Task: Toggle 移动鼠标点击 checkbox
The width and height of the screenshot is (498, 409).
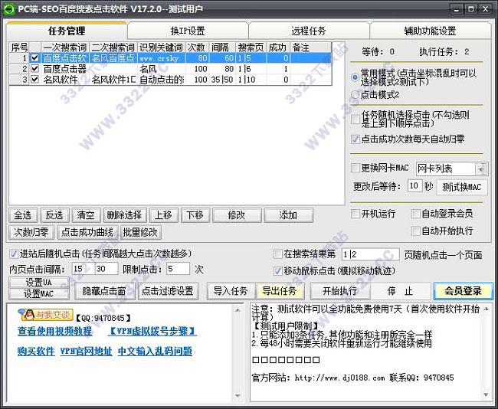Action: [278, 270]
